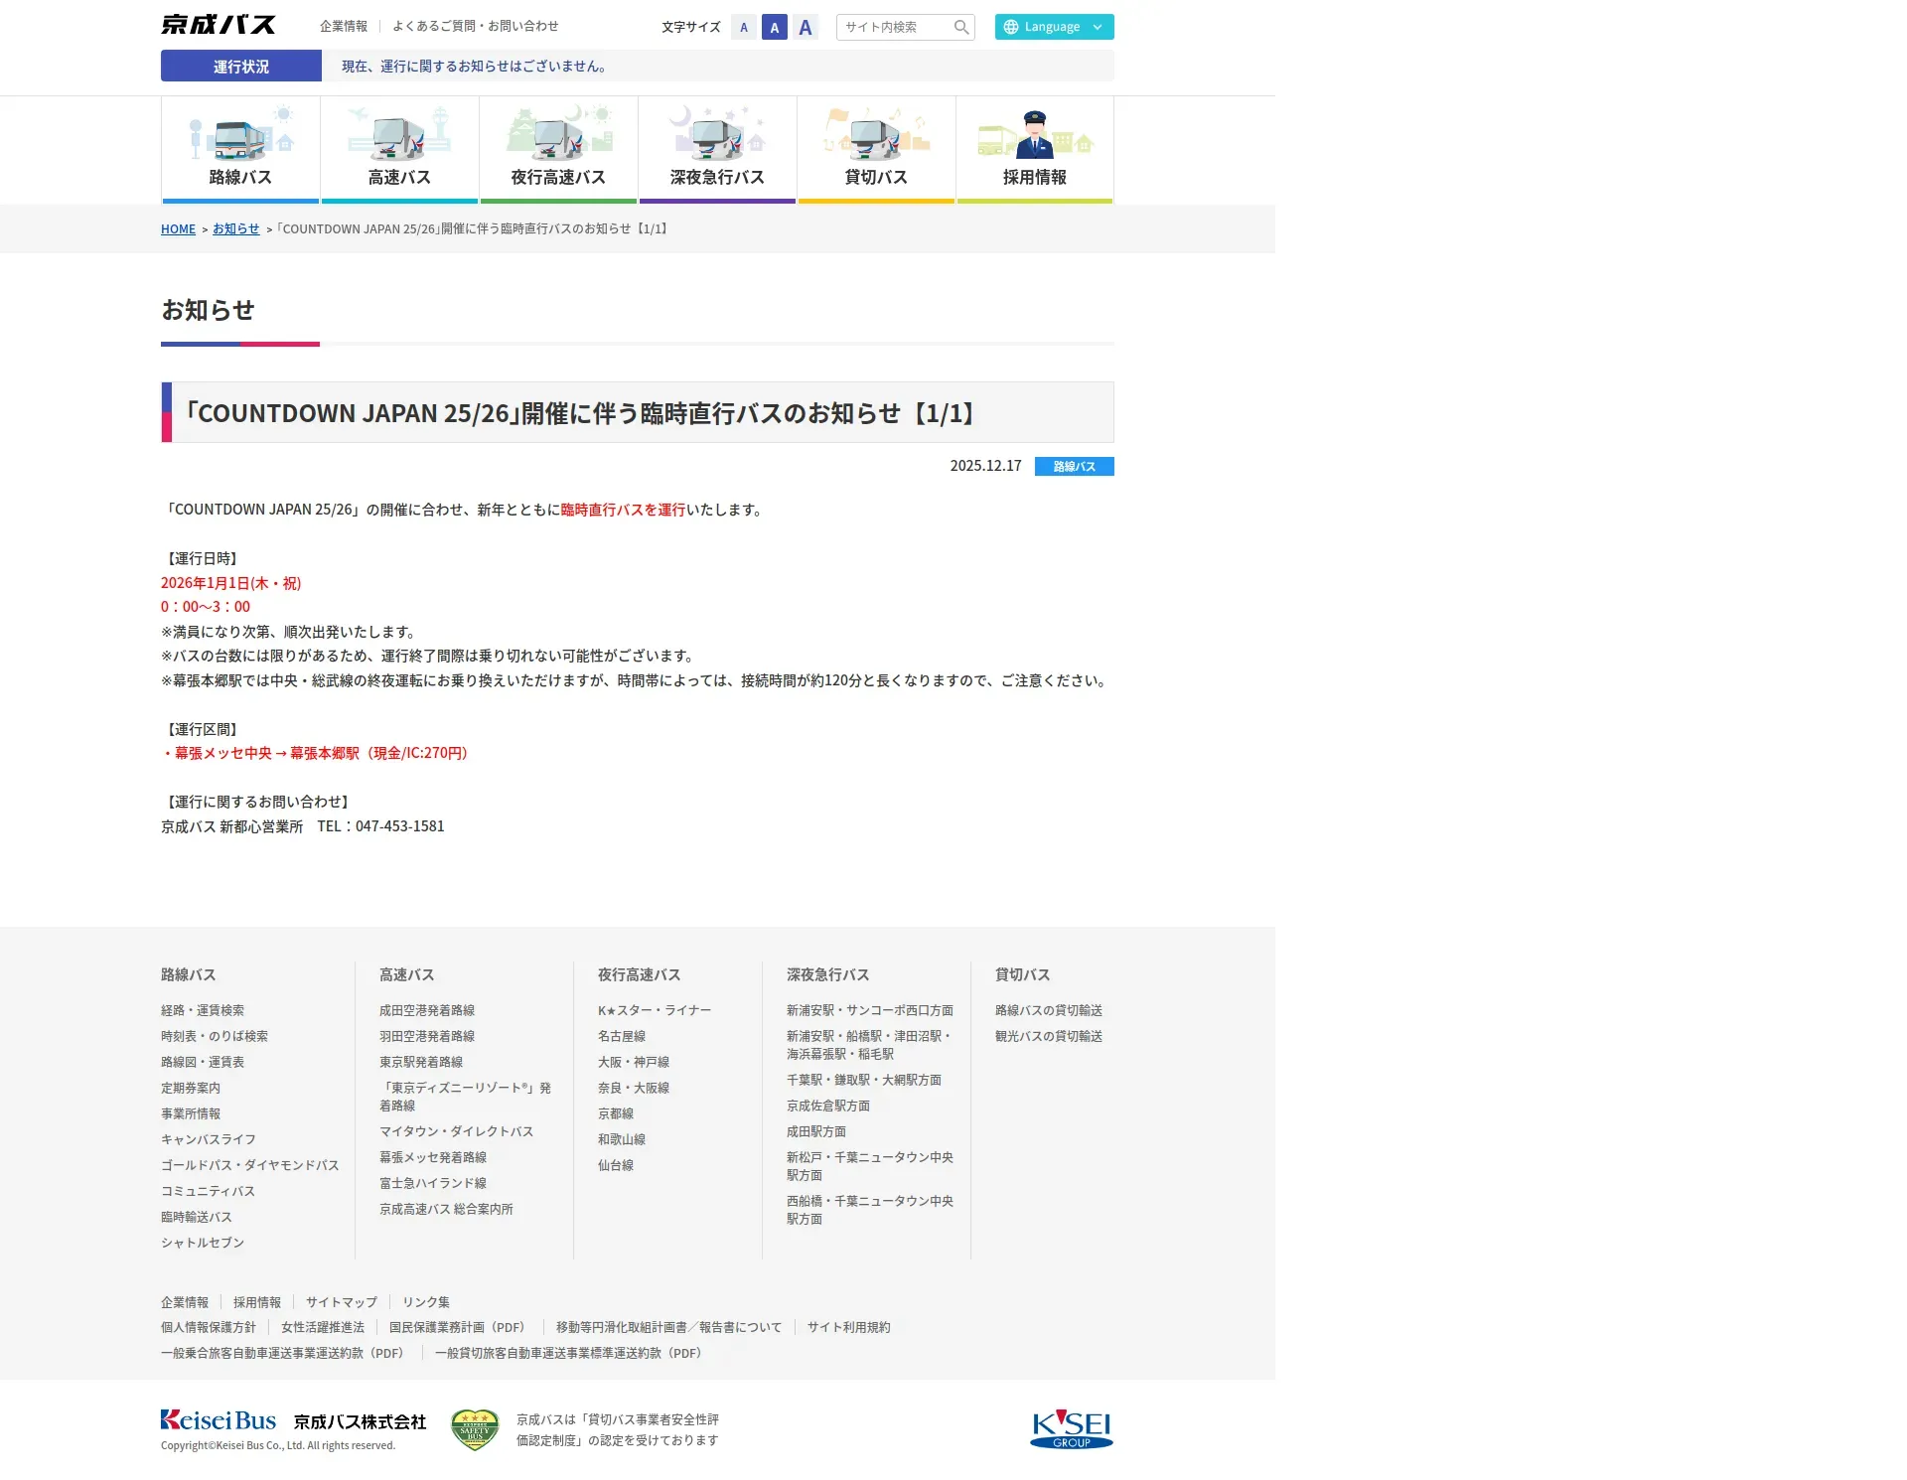This screenshot has height=1480, width=1907.
Task: Click the 貸切バス charter bus icon
Action: click(876, 135)
